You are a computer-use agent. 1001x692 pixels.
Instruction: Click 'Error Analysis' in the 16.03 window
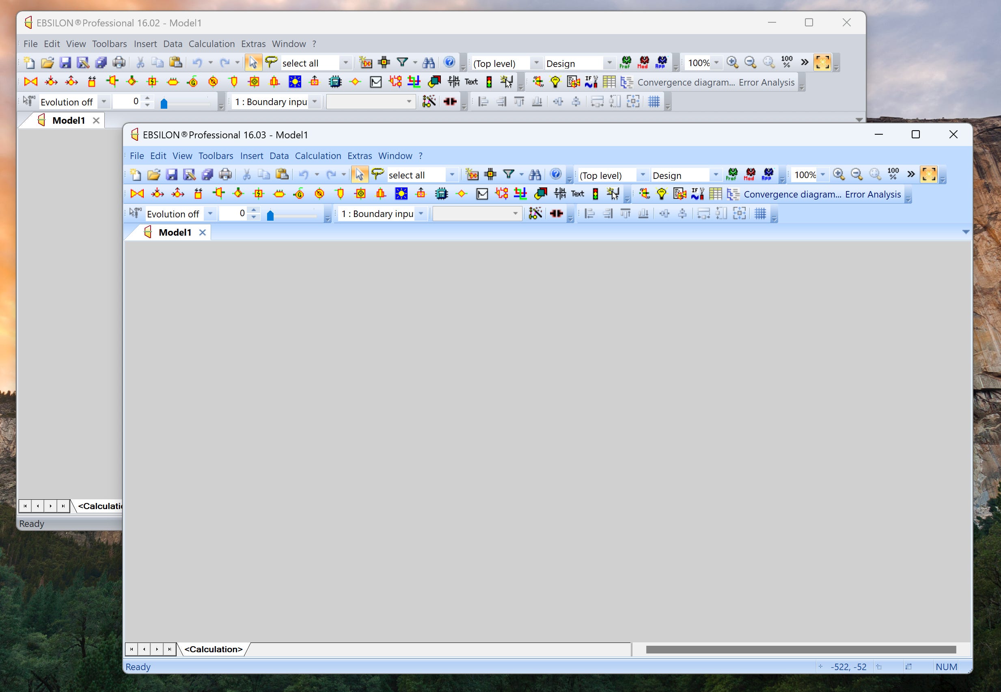click(873, 194)
